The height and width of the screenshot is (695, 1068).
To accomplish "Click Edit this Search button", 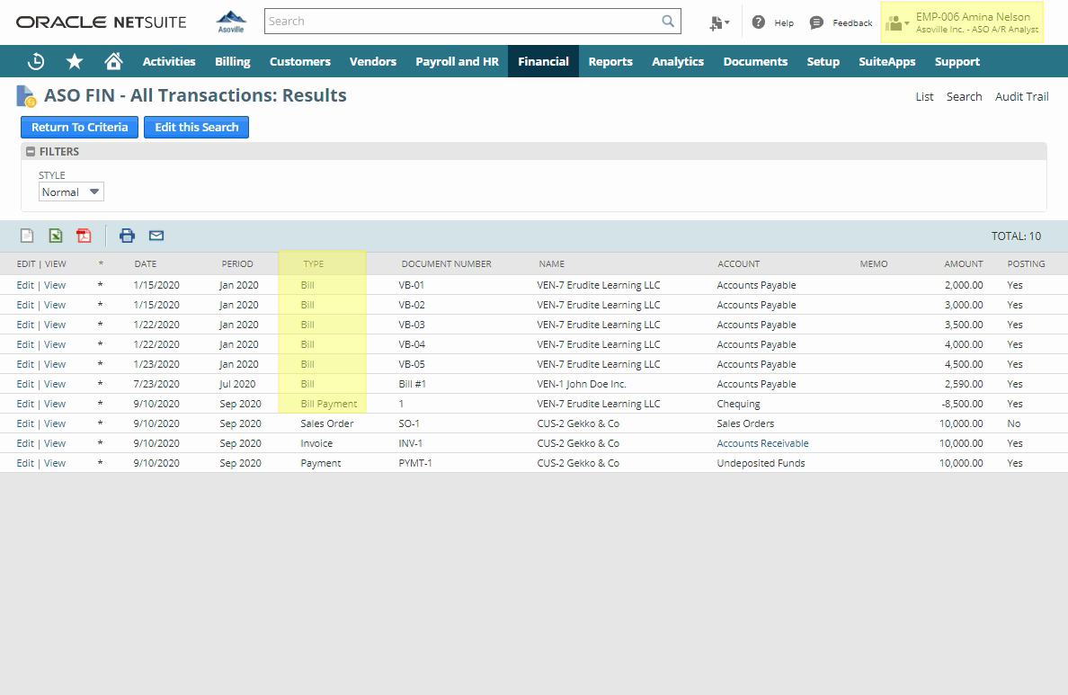I will pos(196,128).
